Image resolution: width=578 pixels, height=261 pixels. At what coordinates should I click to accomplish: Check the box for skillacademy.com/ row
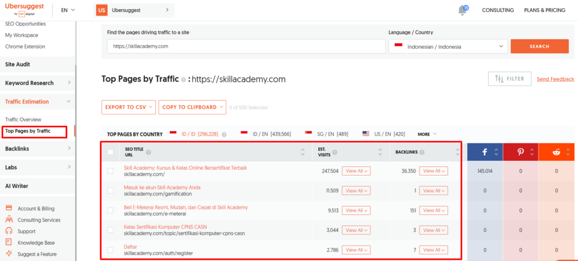(x=110, y=171)
